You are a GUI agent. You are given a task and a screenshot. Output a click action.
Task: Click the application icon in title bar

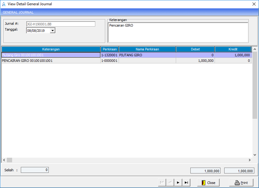4,4
